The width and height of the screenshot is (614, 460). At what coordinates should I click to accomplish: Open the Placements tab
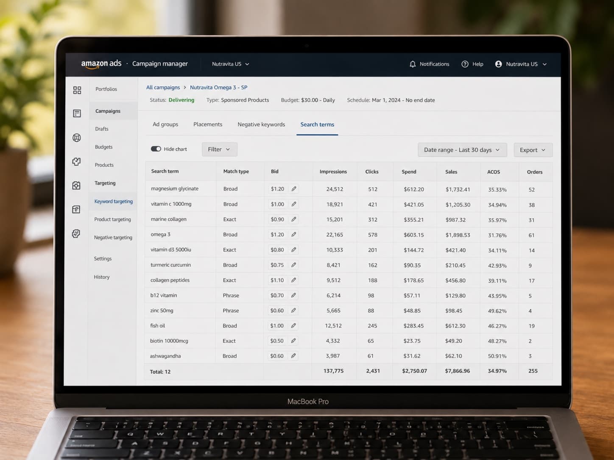[208, 125]
